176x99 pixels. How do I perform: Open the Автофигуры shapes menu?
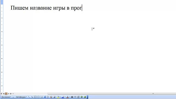point(21,97)
